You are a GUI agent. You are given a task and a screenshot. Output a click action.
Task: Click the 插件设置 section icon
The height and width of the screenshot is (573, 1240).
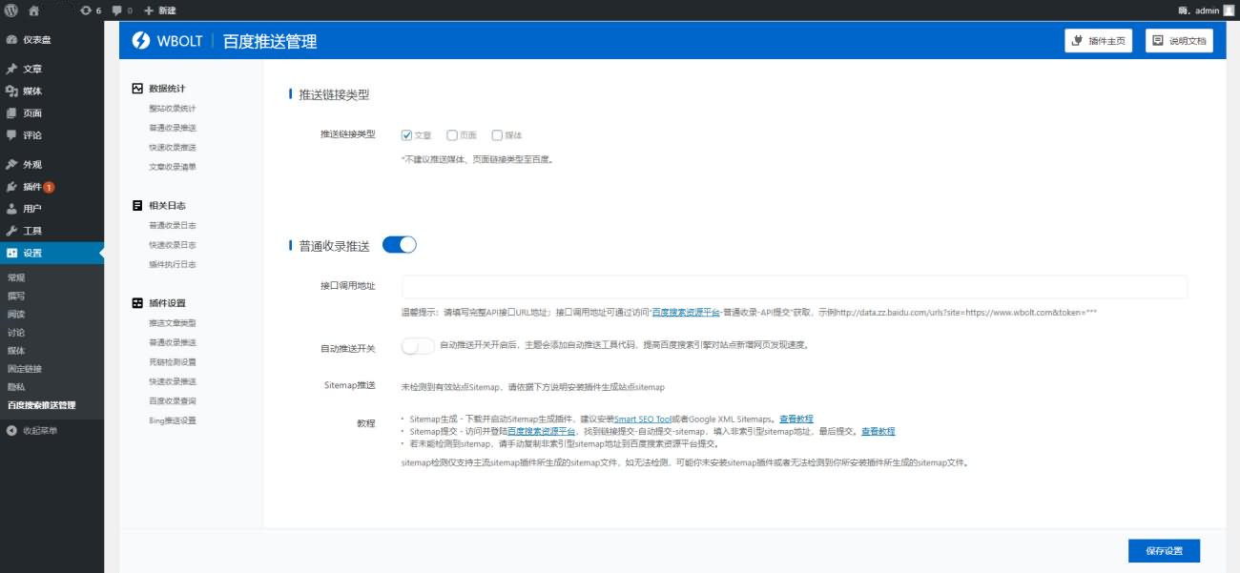[x=137, y=303]
